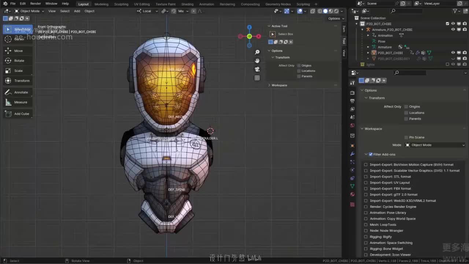Switch to solid viewport shading
469x264 pixels.
click(x=325, y=11)
